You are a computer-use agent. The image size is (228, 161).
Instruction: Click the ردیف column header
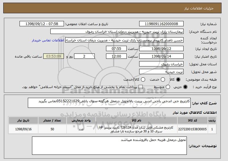[212, 121]
